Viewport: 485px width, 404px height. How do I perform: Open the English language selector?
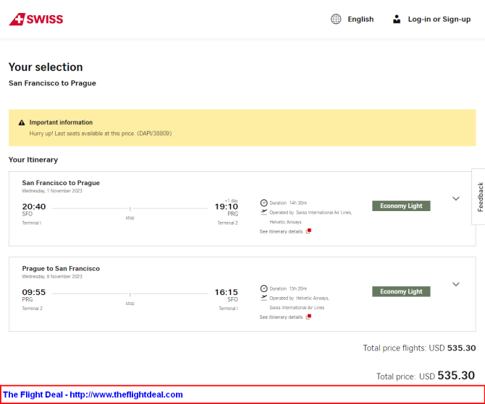pyautogui.click(x=360, y=19)
